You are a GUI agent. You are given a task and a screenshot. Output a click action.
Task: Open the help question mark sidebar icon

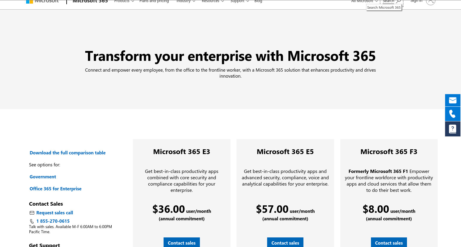pos(453,129)
